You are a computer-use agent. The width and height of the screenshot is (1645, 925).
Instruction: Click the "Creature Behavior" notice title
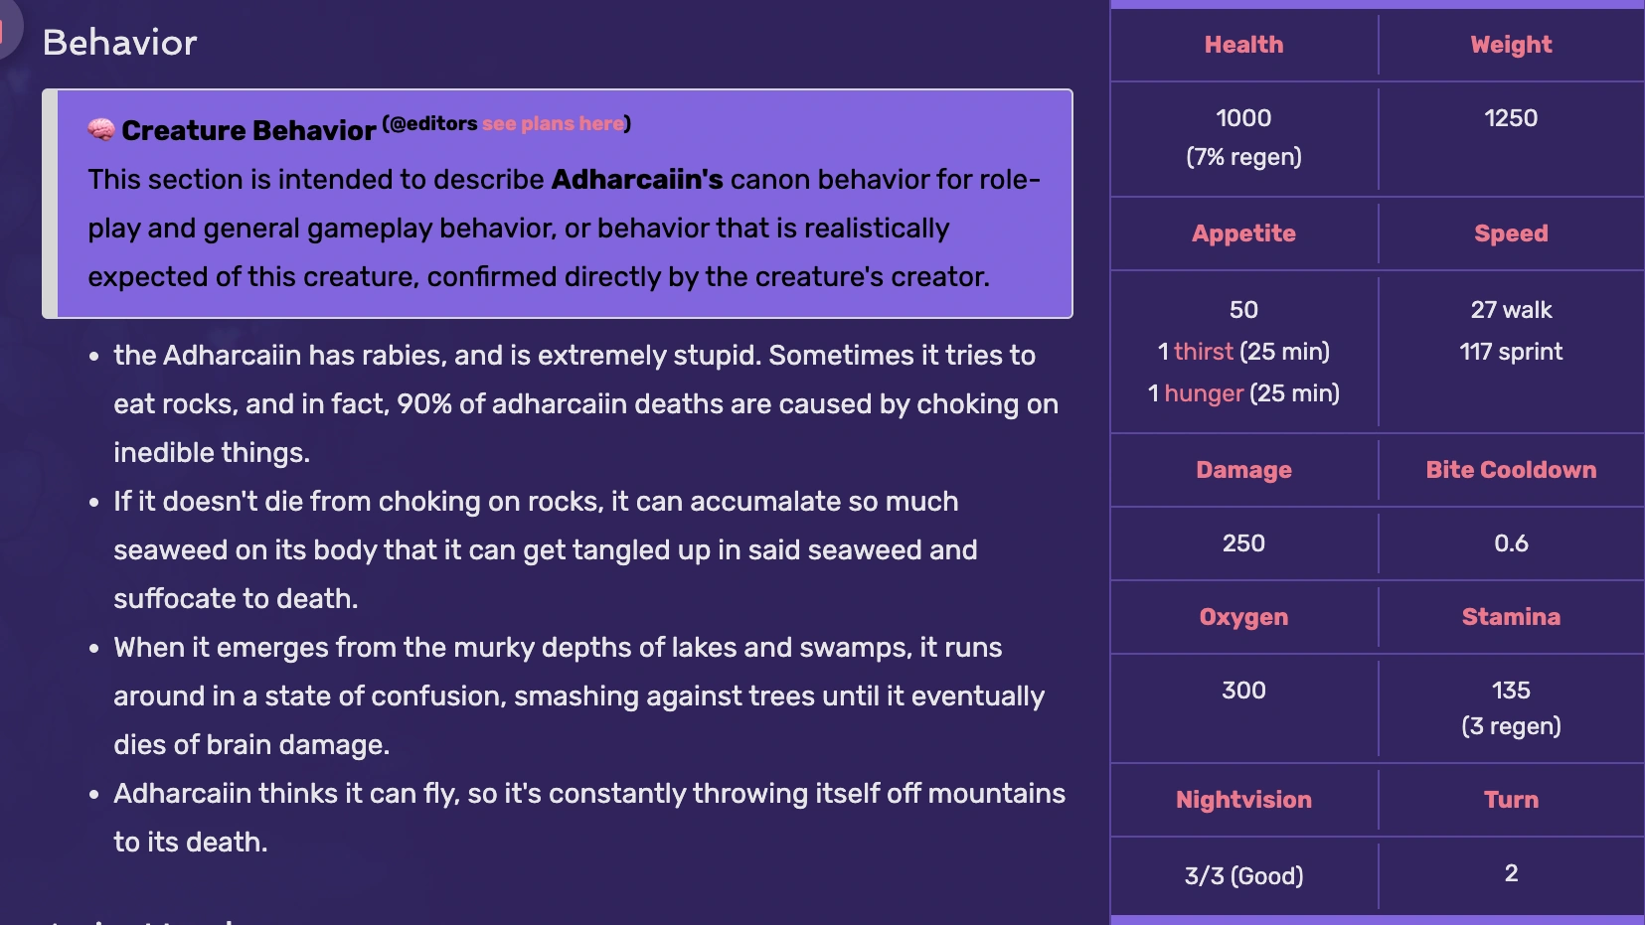tap(248, 130)
